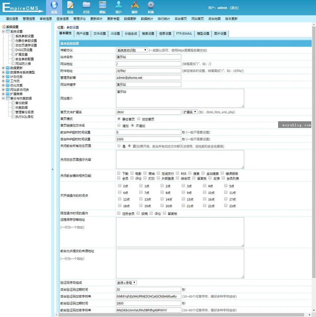The height and width of the screenshot is (317, 316).
Task: Click the page icon beside 系统参数设置
Action: pos(13,36)
